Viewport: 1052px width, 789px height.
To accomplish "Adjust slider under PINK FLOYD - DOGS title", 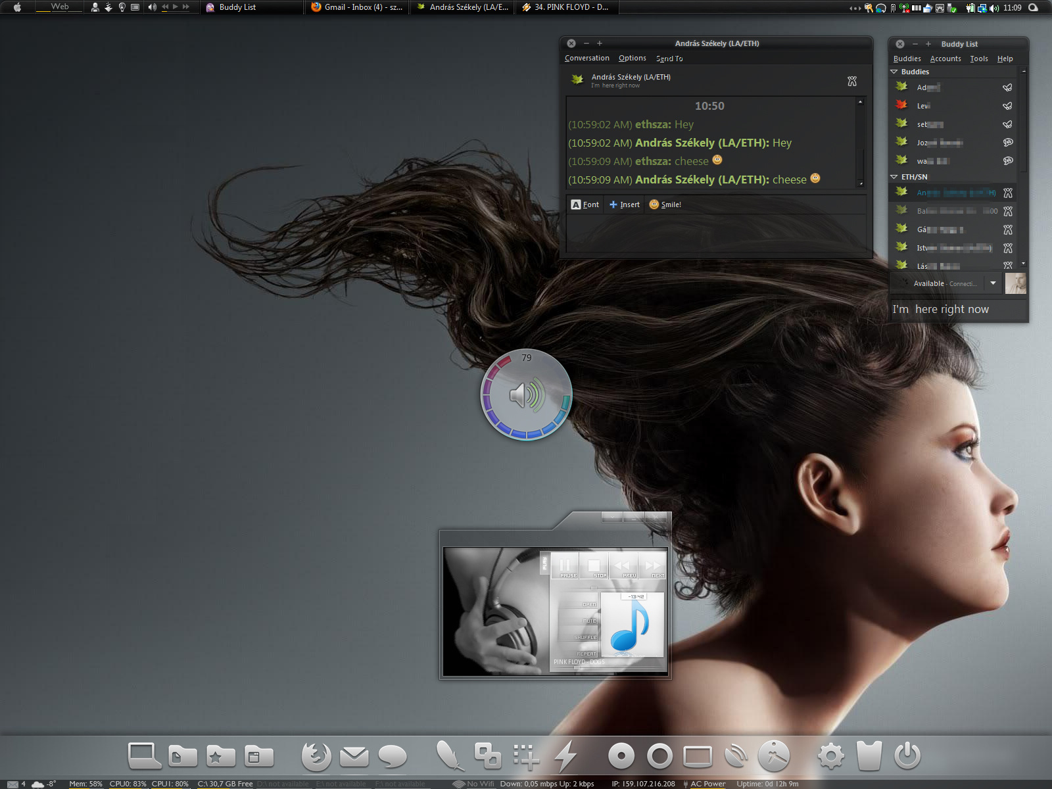I will tap(608, 668).
